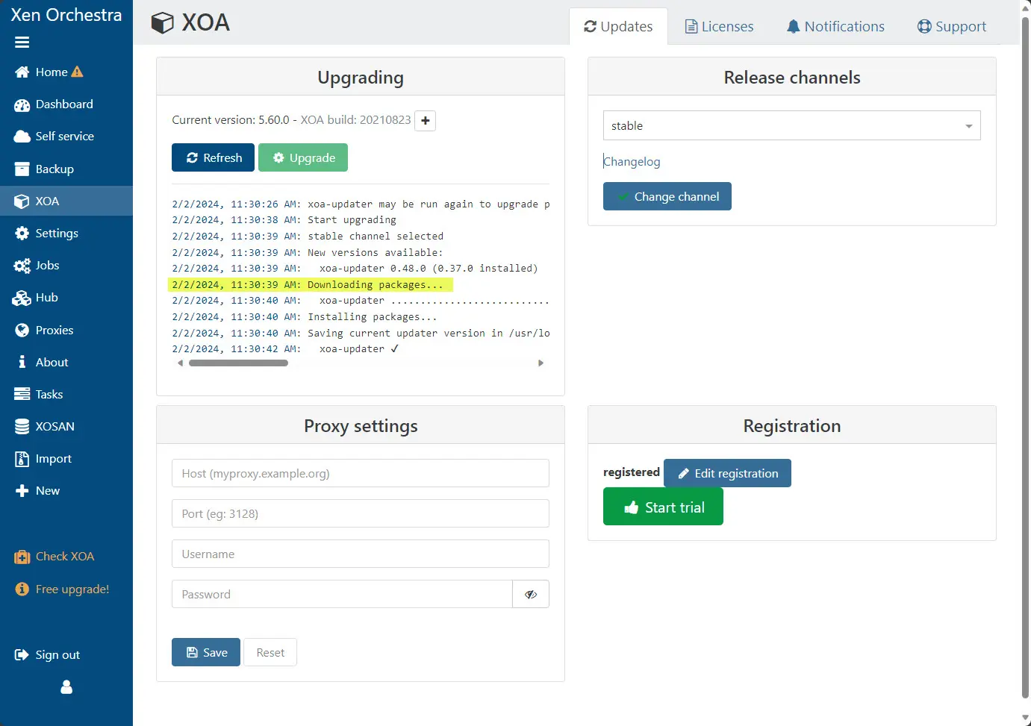
Task: Click the 'Installing packages...' log line
Action: 305,317
